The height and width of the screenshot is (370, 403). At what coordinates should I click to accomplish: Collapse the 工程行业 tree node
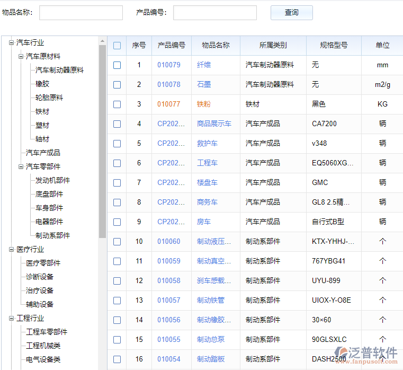click(x=11, y=319)
